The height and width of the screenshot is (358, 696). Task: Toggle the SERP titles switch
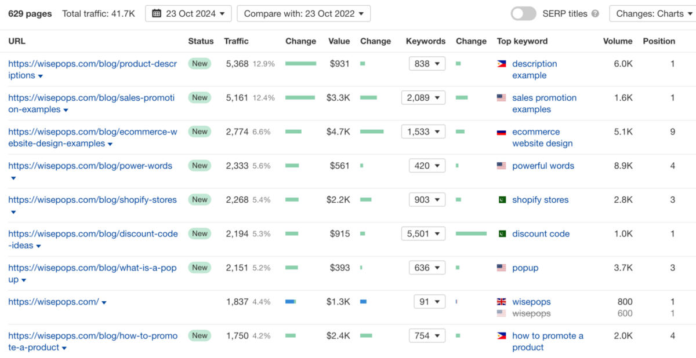[x=523, y=14]
